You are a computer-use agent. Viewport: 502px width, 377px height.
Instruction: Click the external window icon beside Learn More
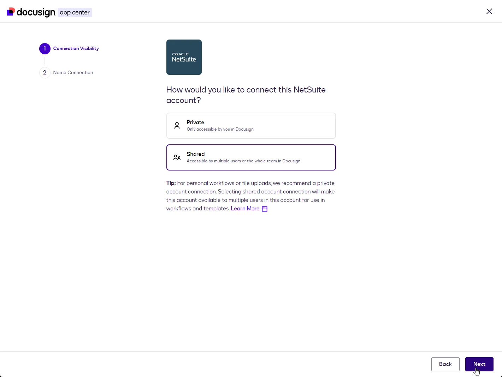tap(265, 209)
